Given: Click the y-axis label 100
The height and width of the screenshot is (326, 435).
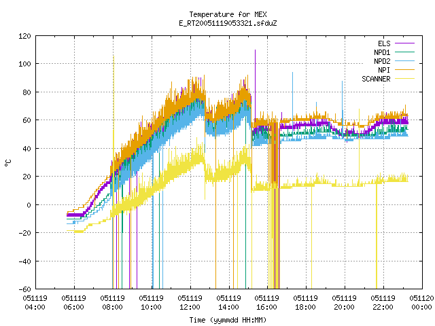Looking at the screenshot, I should click(x=24, y=64).
